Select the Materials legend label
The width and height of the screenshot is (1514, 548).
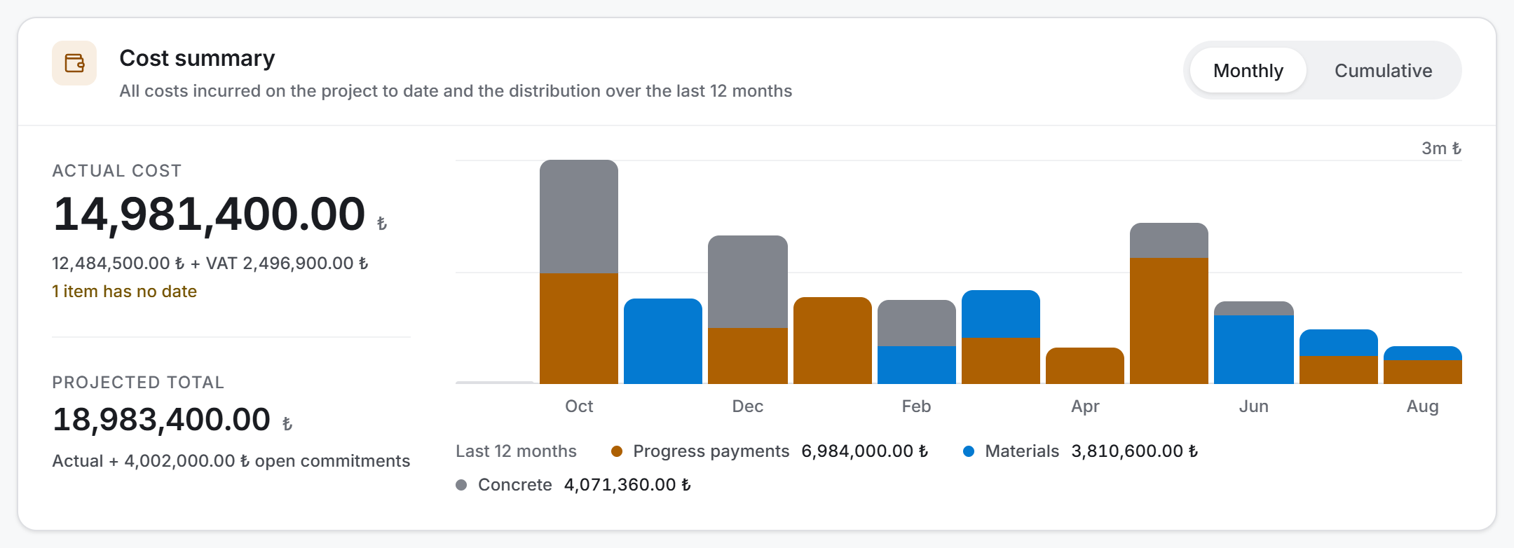coord(1022,451)
